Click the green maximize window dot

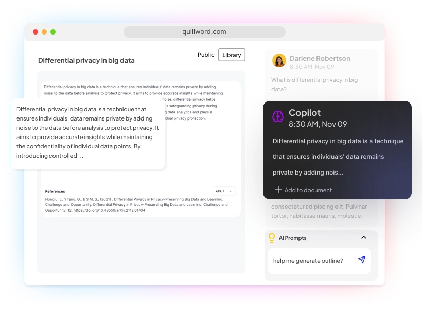pos(53,32)
